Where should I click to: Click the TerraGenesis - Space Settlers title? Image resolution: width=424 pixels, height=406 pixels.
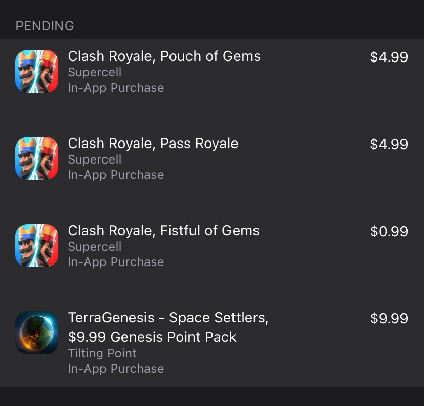click(168, 318)
